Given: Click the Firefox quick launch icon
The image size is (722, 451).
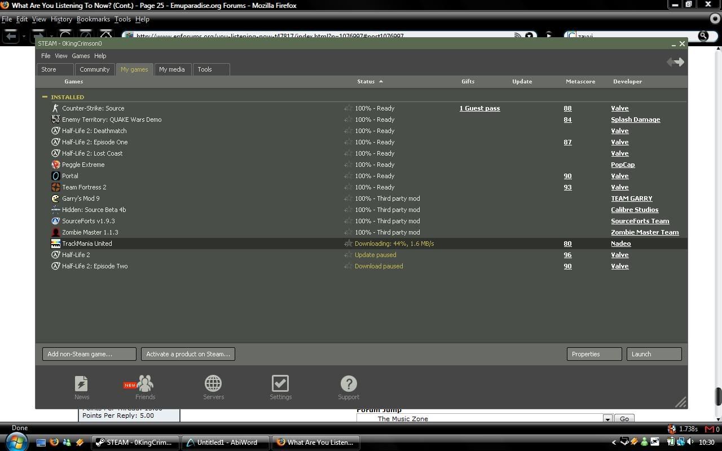Looking at the screenshot, I should click(54, 442).
